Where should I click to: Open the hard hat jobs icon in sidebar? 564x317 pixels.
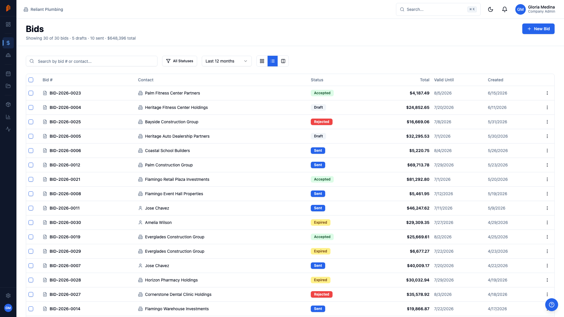pyautogui.click(x=8, y=55)
